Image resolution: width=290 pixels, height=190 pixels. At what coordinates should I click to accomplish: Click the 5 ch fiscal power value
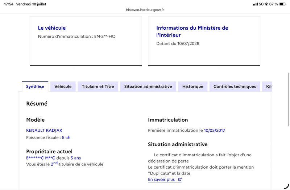(66, 138)
